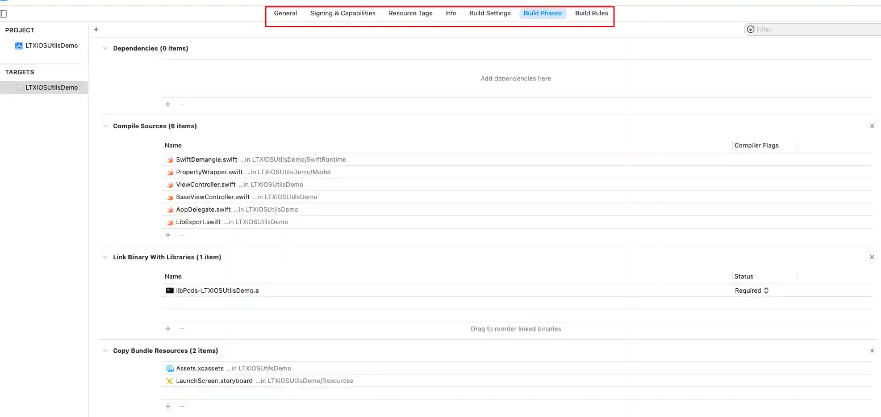Click the LaunchScreen.storyboard file icon
This screenshot has width=881, height=417.
(170, 381)
